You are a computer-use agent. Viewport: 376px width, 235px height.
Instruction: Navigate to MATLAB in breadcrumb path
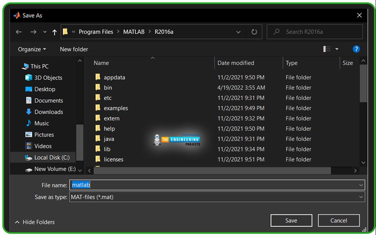(x=134, y=32)
